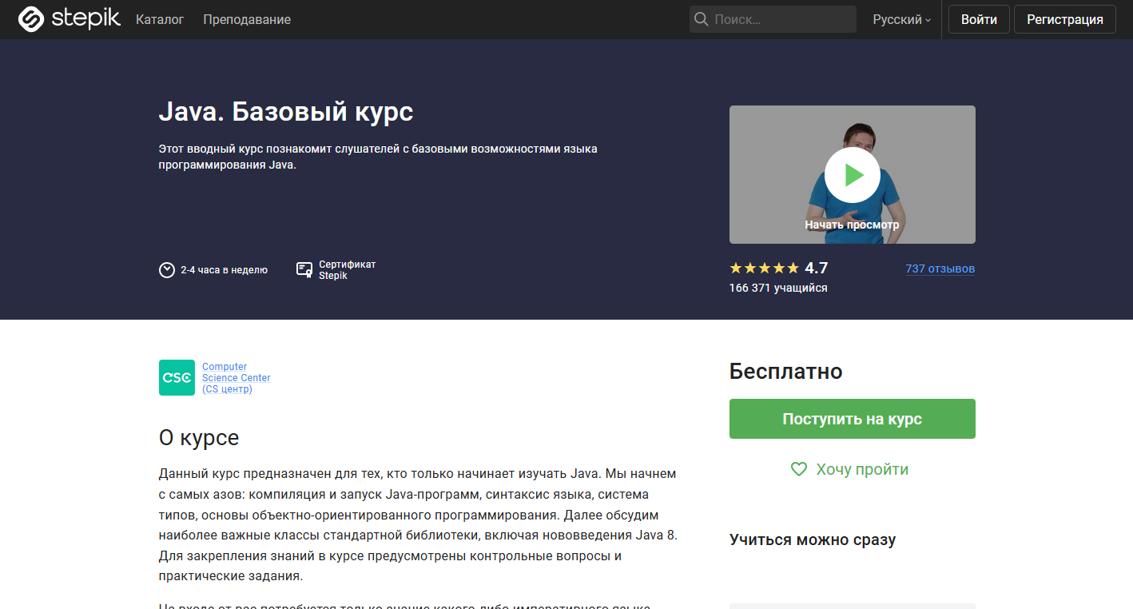Click the play button on the course video

click(852, 174)
